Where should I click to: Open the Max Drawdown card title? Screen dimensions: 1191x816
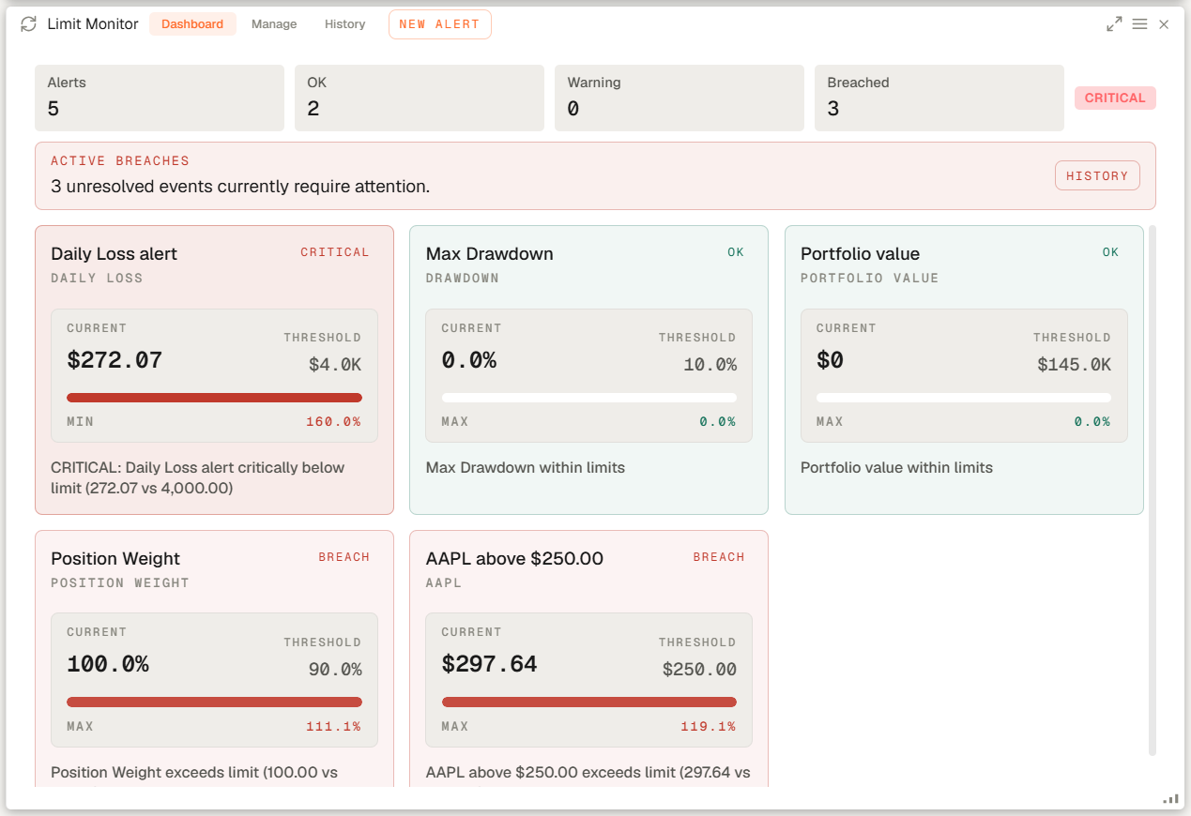tap(489, 254)
